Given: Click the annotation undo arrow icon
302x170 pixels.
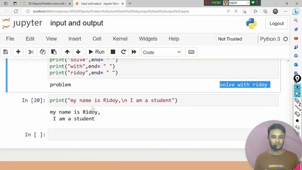Looking at the screenshot, I should coord(297,127).
